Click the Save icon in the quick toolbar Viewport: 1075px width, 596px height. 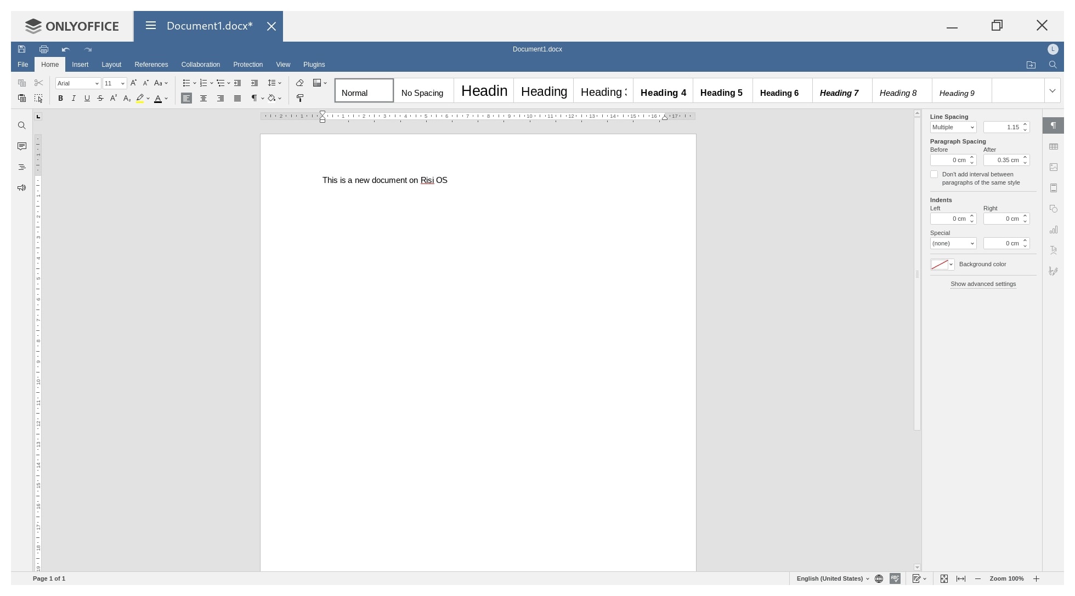tap(21, 49)
